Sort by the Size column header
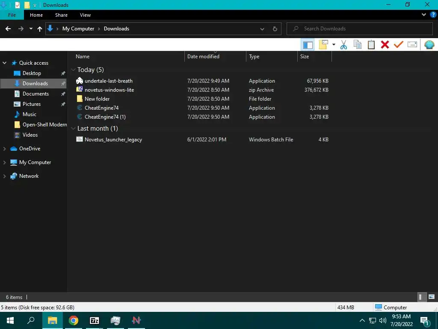Screen dimensions: 438x329 pyautogui.click(x=314, y=56)
